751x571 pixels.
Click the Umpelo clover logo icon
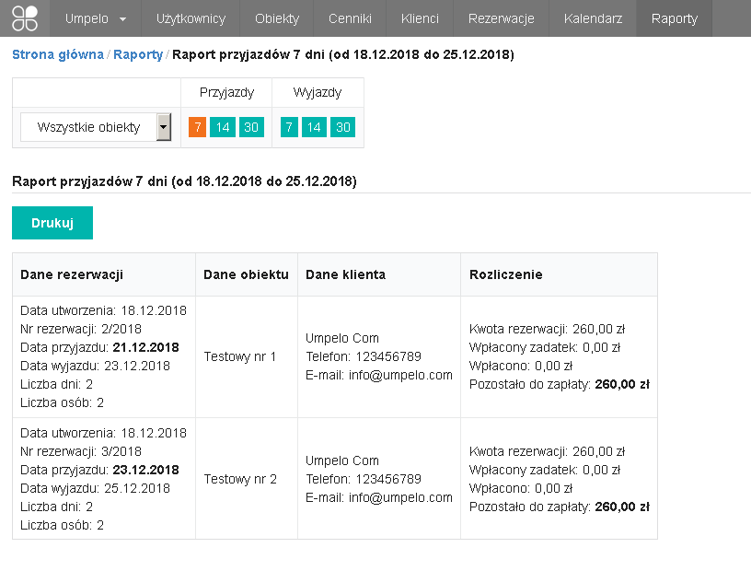25,18
